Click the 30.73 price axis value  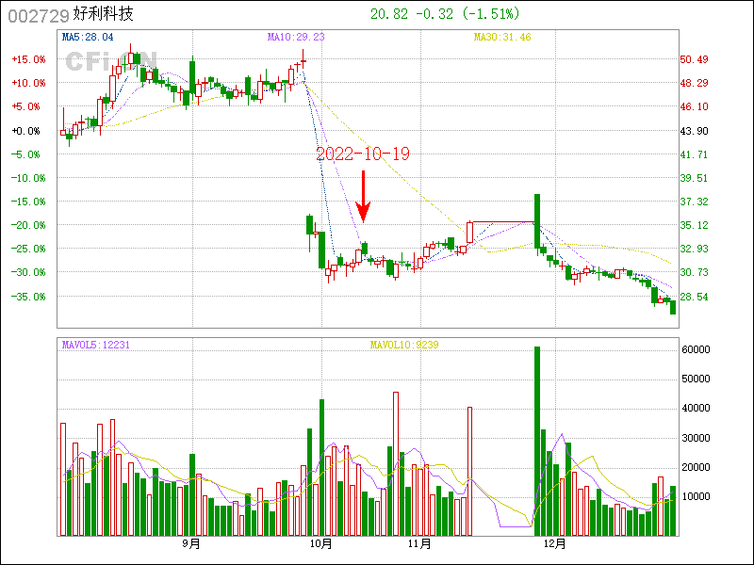coord(694,272)
